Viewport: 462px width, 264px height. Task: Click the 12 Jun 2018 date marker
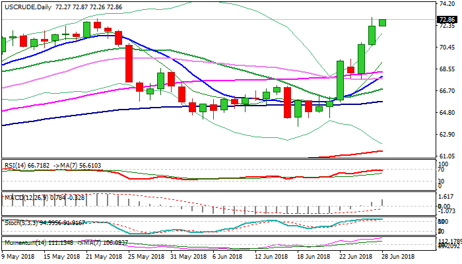(x=271, y=256)
